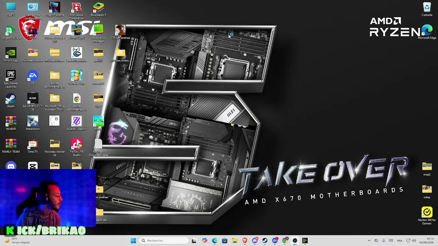Screen dimensions: 438x246
Task: Select the MSIAfterburner folder
Action: coord(55,55)
